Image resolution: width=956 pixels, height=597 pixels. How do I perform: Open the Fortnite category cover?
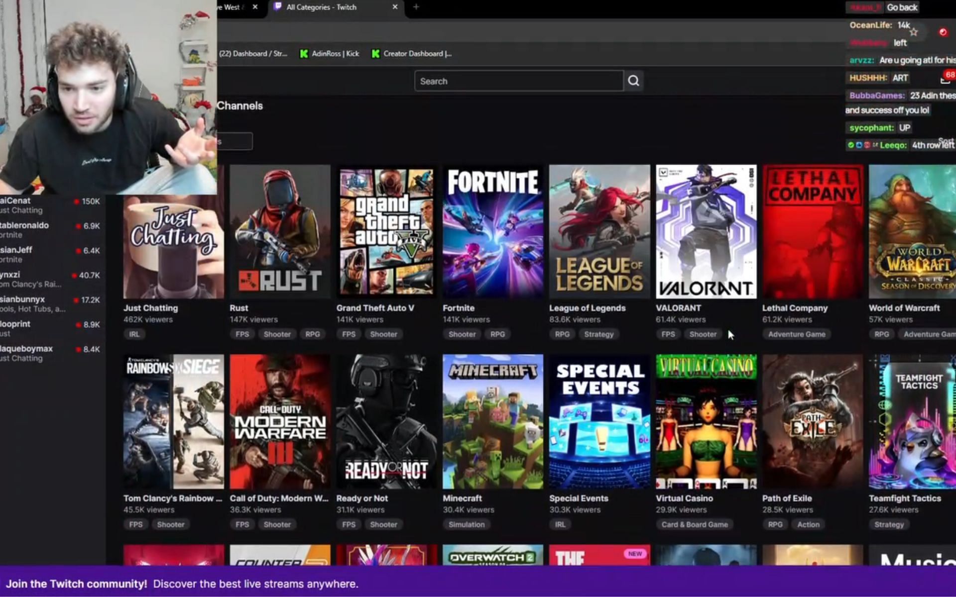(x=493, y=232)
